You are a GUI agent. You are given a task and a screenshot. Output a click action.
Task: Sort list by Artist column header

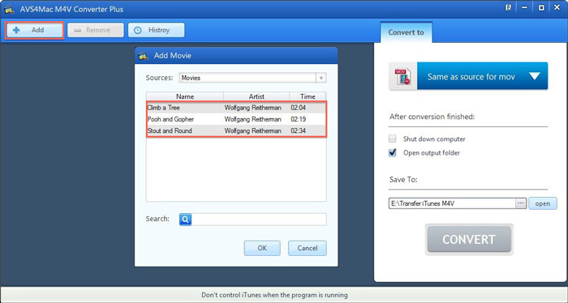coord(256,96)
